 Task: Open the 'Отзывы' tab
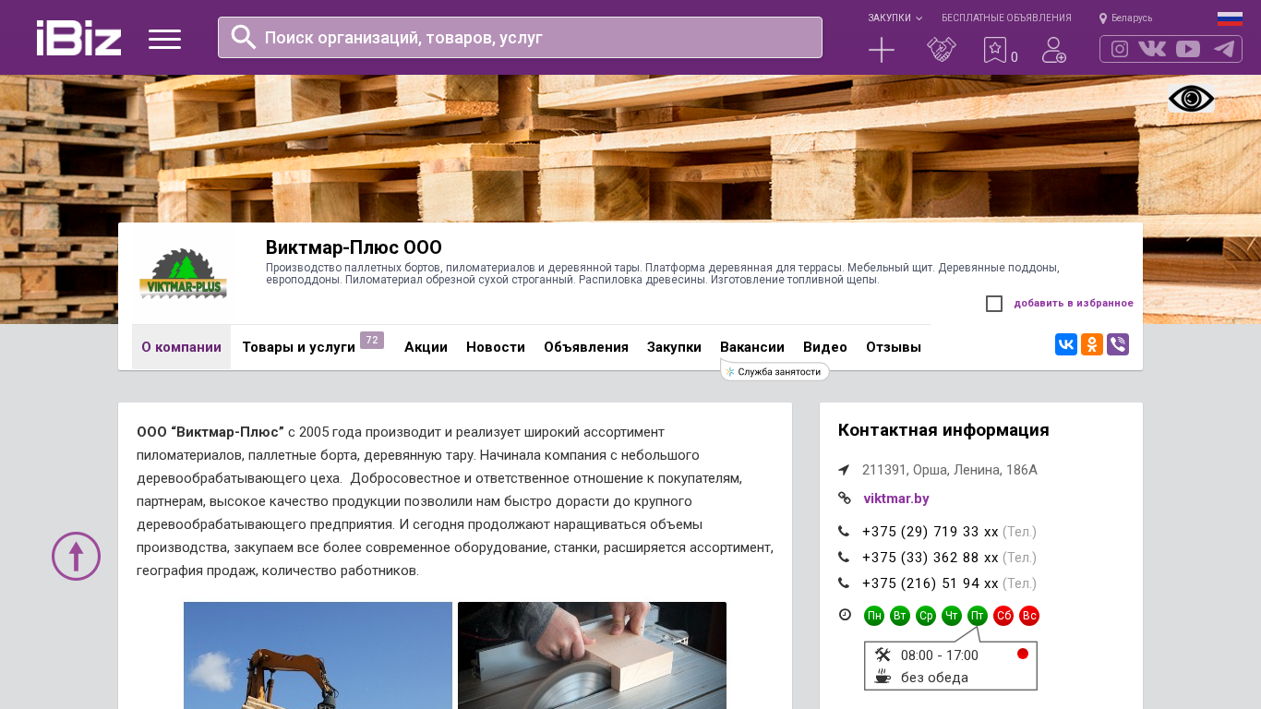pos(894,347)
